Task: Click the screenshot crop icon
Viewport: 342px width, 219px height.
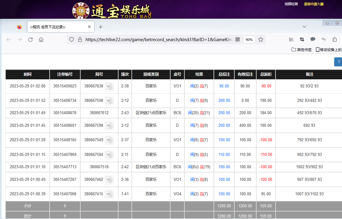Action: [x=302, y=39]
